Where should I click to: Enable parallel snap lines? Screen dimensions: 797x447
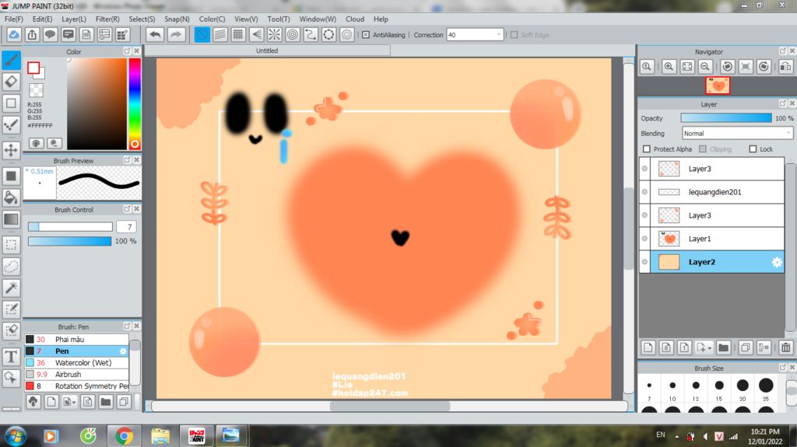(220, 34)
